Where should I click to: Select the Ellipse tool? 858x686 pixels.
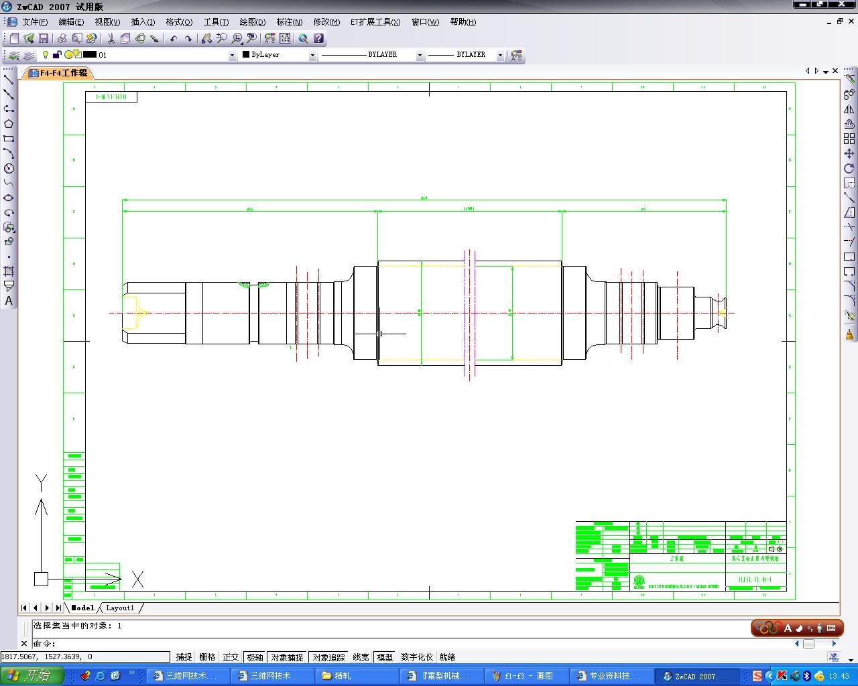pos(9,198)
